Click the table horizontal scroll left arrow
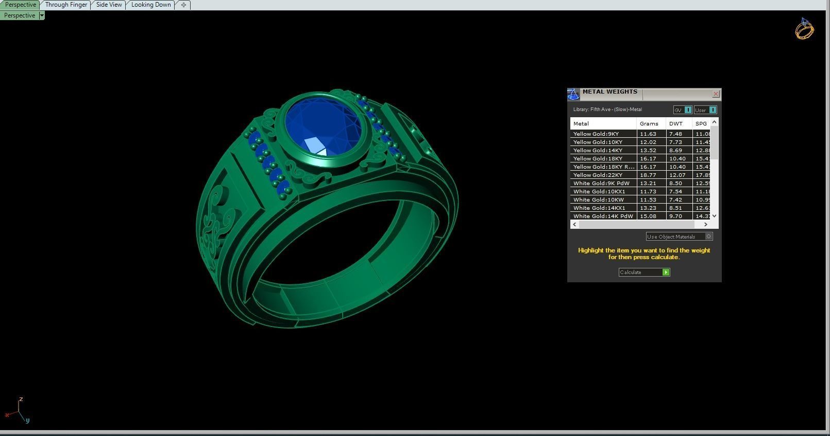 (574, 225)
